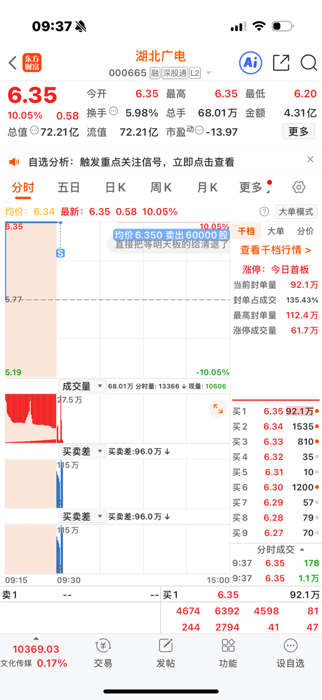Tap the blue S sell marker on chart

[x=60, y=253]
